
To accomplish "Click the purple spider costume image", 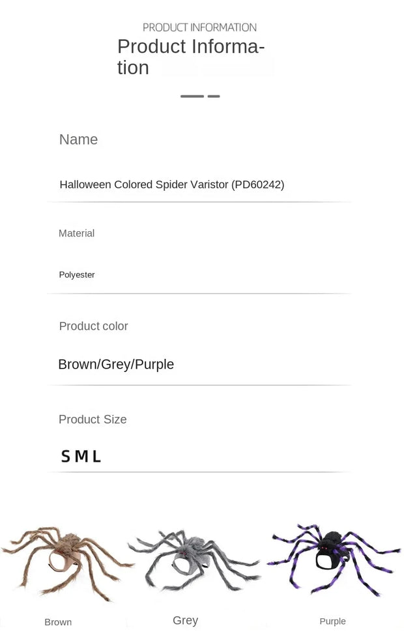I will [334, 559].
